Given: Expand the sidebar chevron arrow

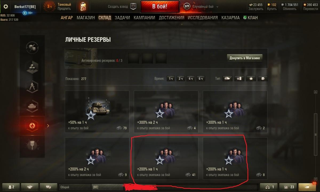Looking at the screenshot, I should (48, 126).
